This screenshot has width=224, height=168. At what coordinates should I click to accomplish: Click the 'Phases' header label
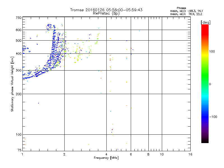click(x=181, y=8)
